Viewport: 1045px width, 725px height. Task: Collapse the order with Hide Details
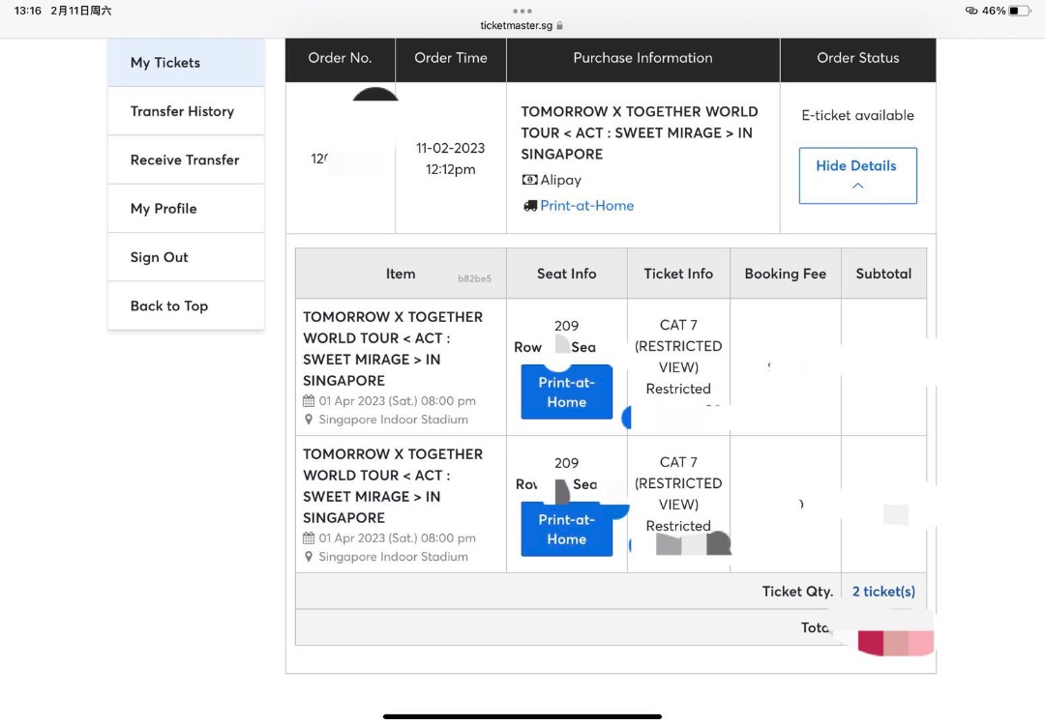click(x=857, y=175)
